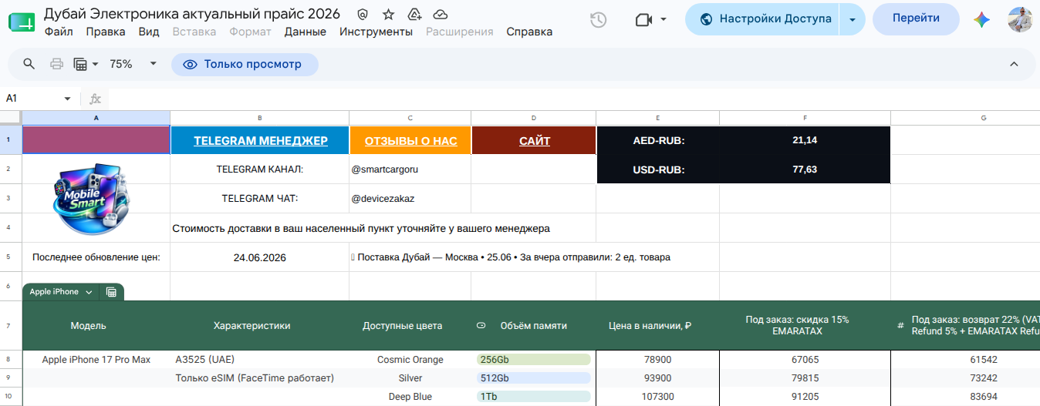
Task: Click the search magnifier in toolbar
Action: click(29, 64)
